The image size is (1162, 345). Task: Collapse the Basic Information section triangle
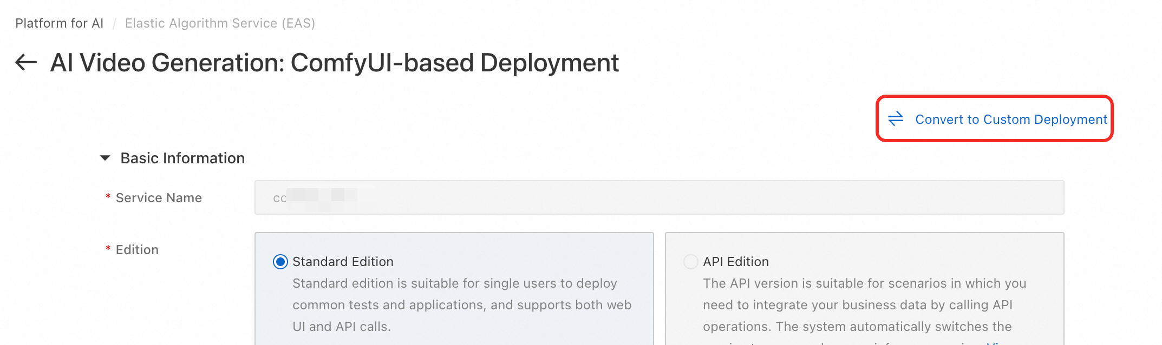[105, 158]
